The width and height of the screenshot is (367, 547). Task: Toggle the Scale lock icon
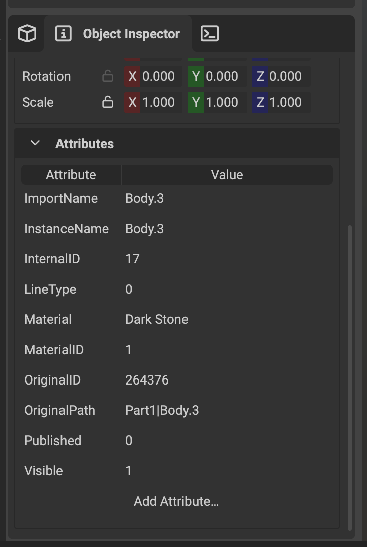pos(108,102)
